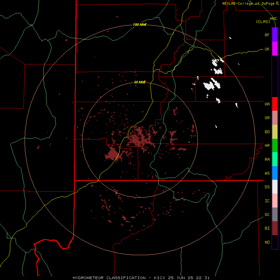Click the ND legend label
The image size is (280, 280).
(x=267, y=242)
